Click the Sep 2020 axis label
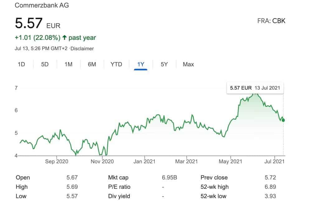 point(57,161)
